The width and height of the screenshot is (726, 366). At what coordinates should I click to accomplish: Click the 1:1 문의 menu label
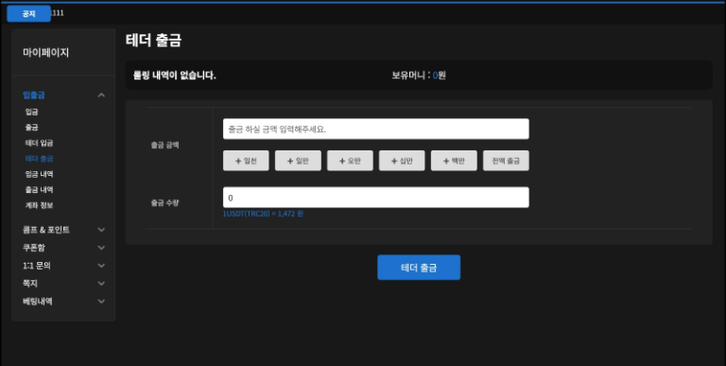tap(37, 266)
